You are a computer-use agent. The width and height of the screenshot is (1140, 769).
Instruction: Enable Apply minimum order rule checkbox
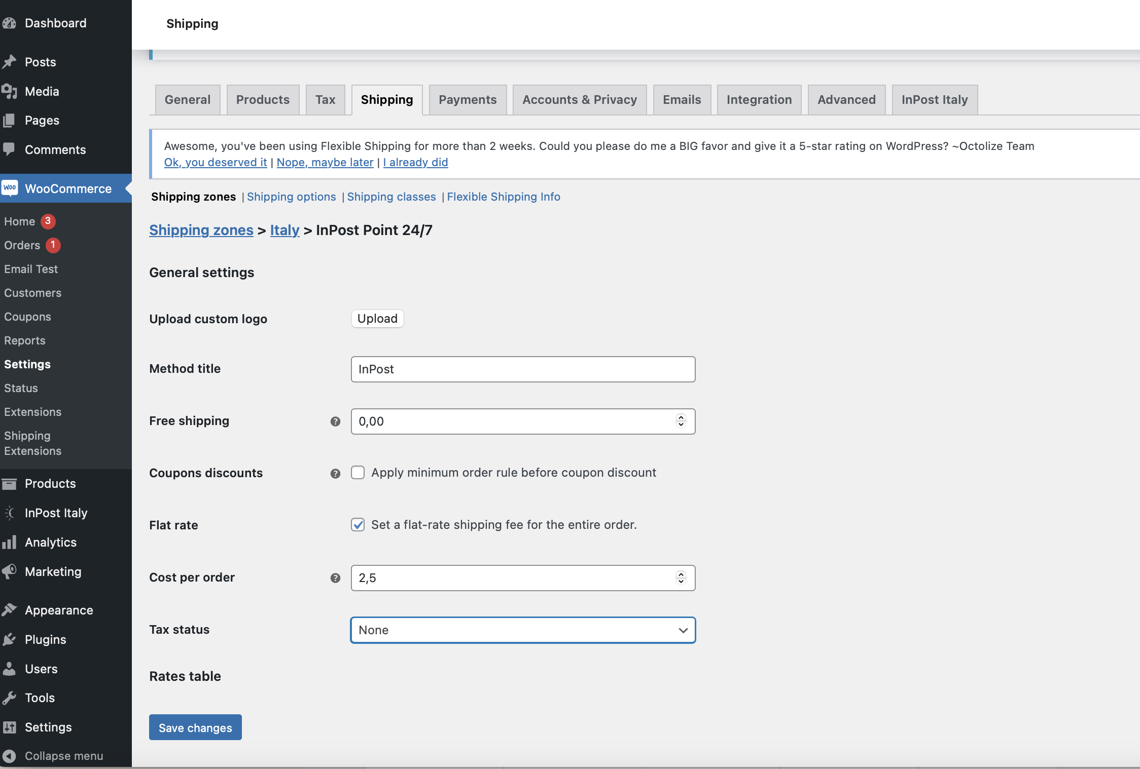358,473
